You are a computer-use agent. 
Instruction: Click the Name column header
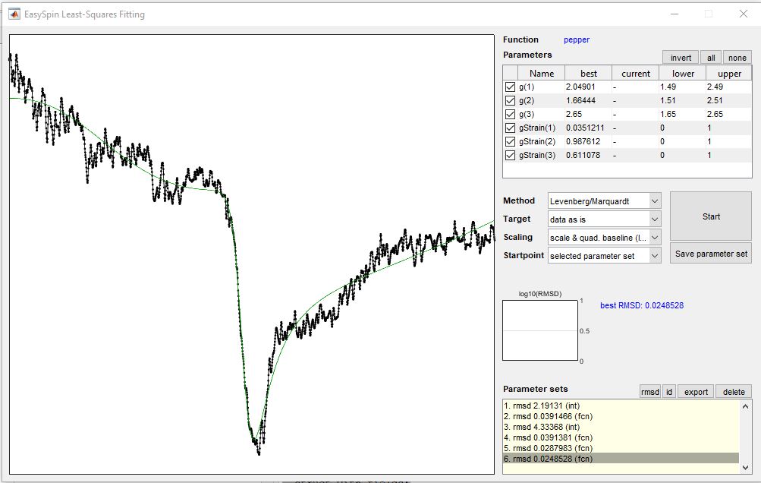(x=542, y=74)
